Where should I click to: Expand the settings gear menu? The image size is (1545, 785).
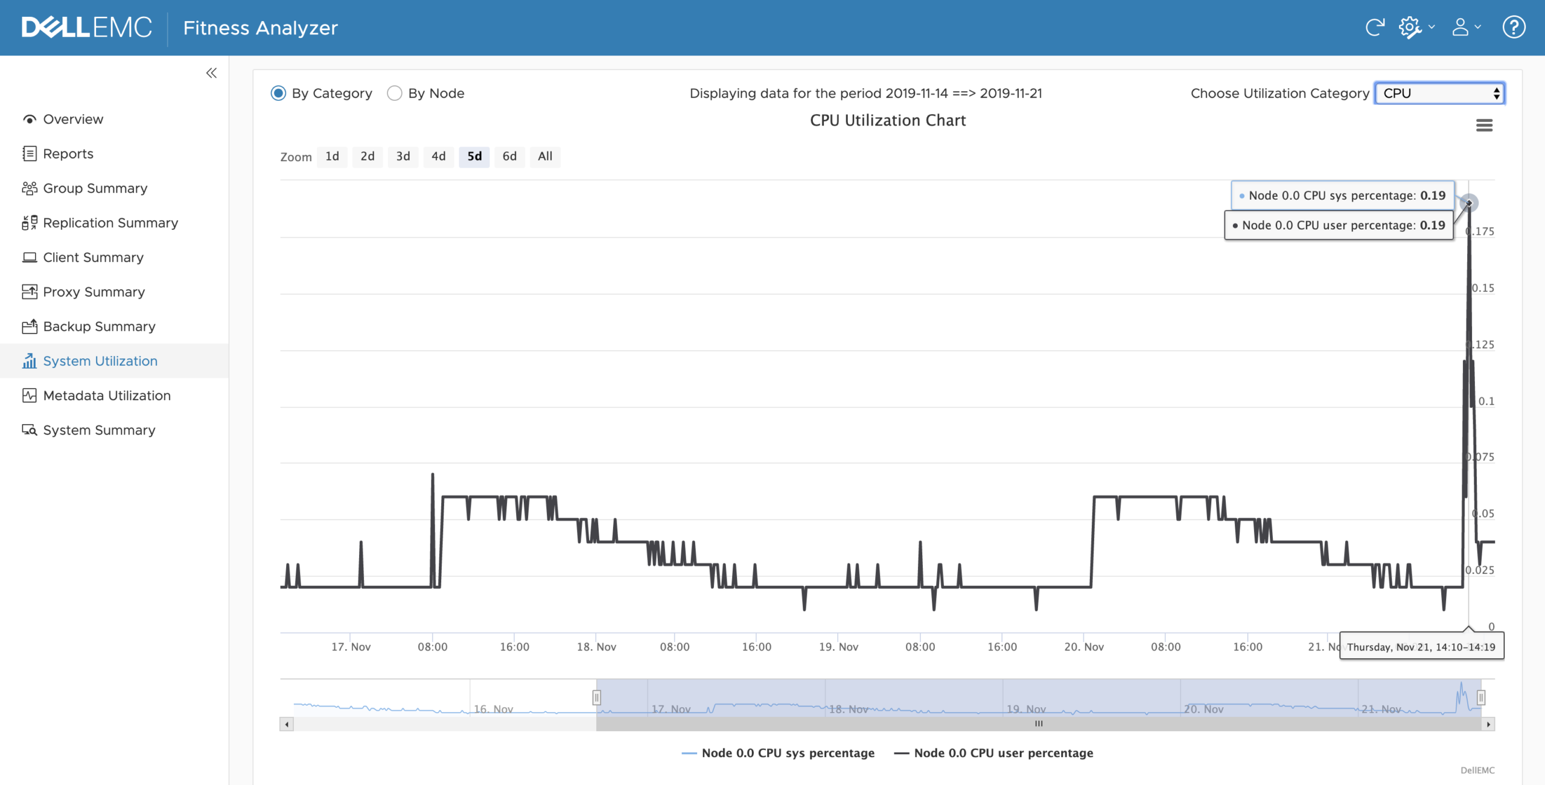1416,27
